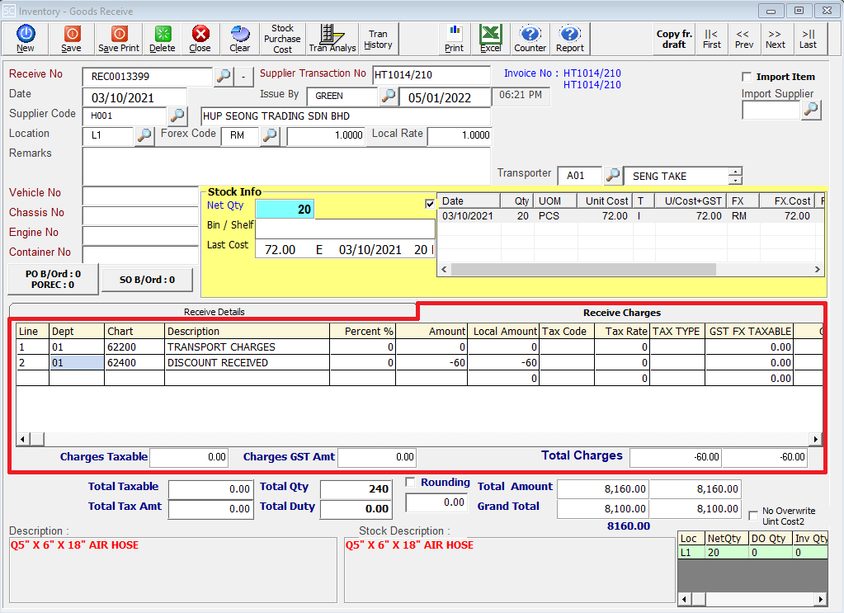The height and width of the screenshot is (613, 844).
Task: Select TRANSPORT CHARGES description cell
Action: [x=247, y=347]
